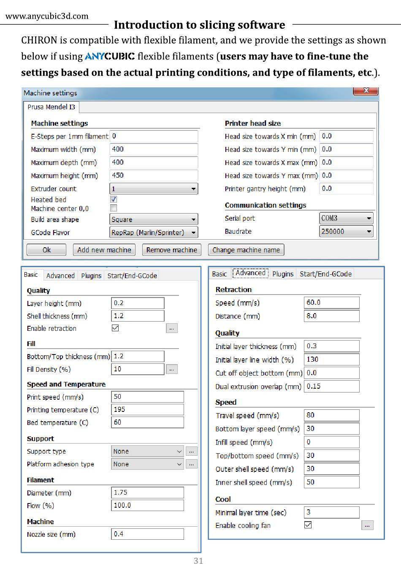Click the Fill Density field
This screenshot has height=579, width=401.
click(x=138, y=369)
